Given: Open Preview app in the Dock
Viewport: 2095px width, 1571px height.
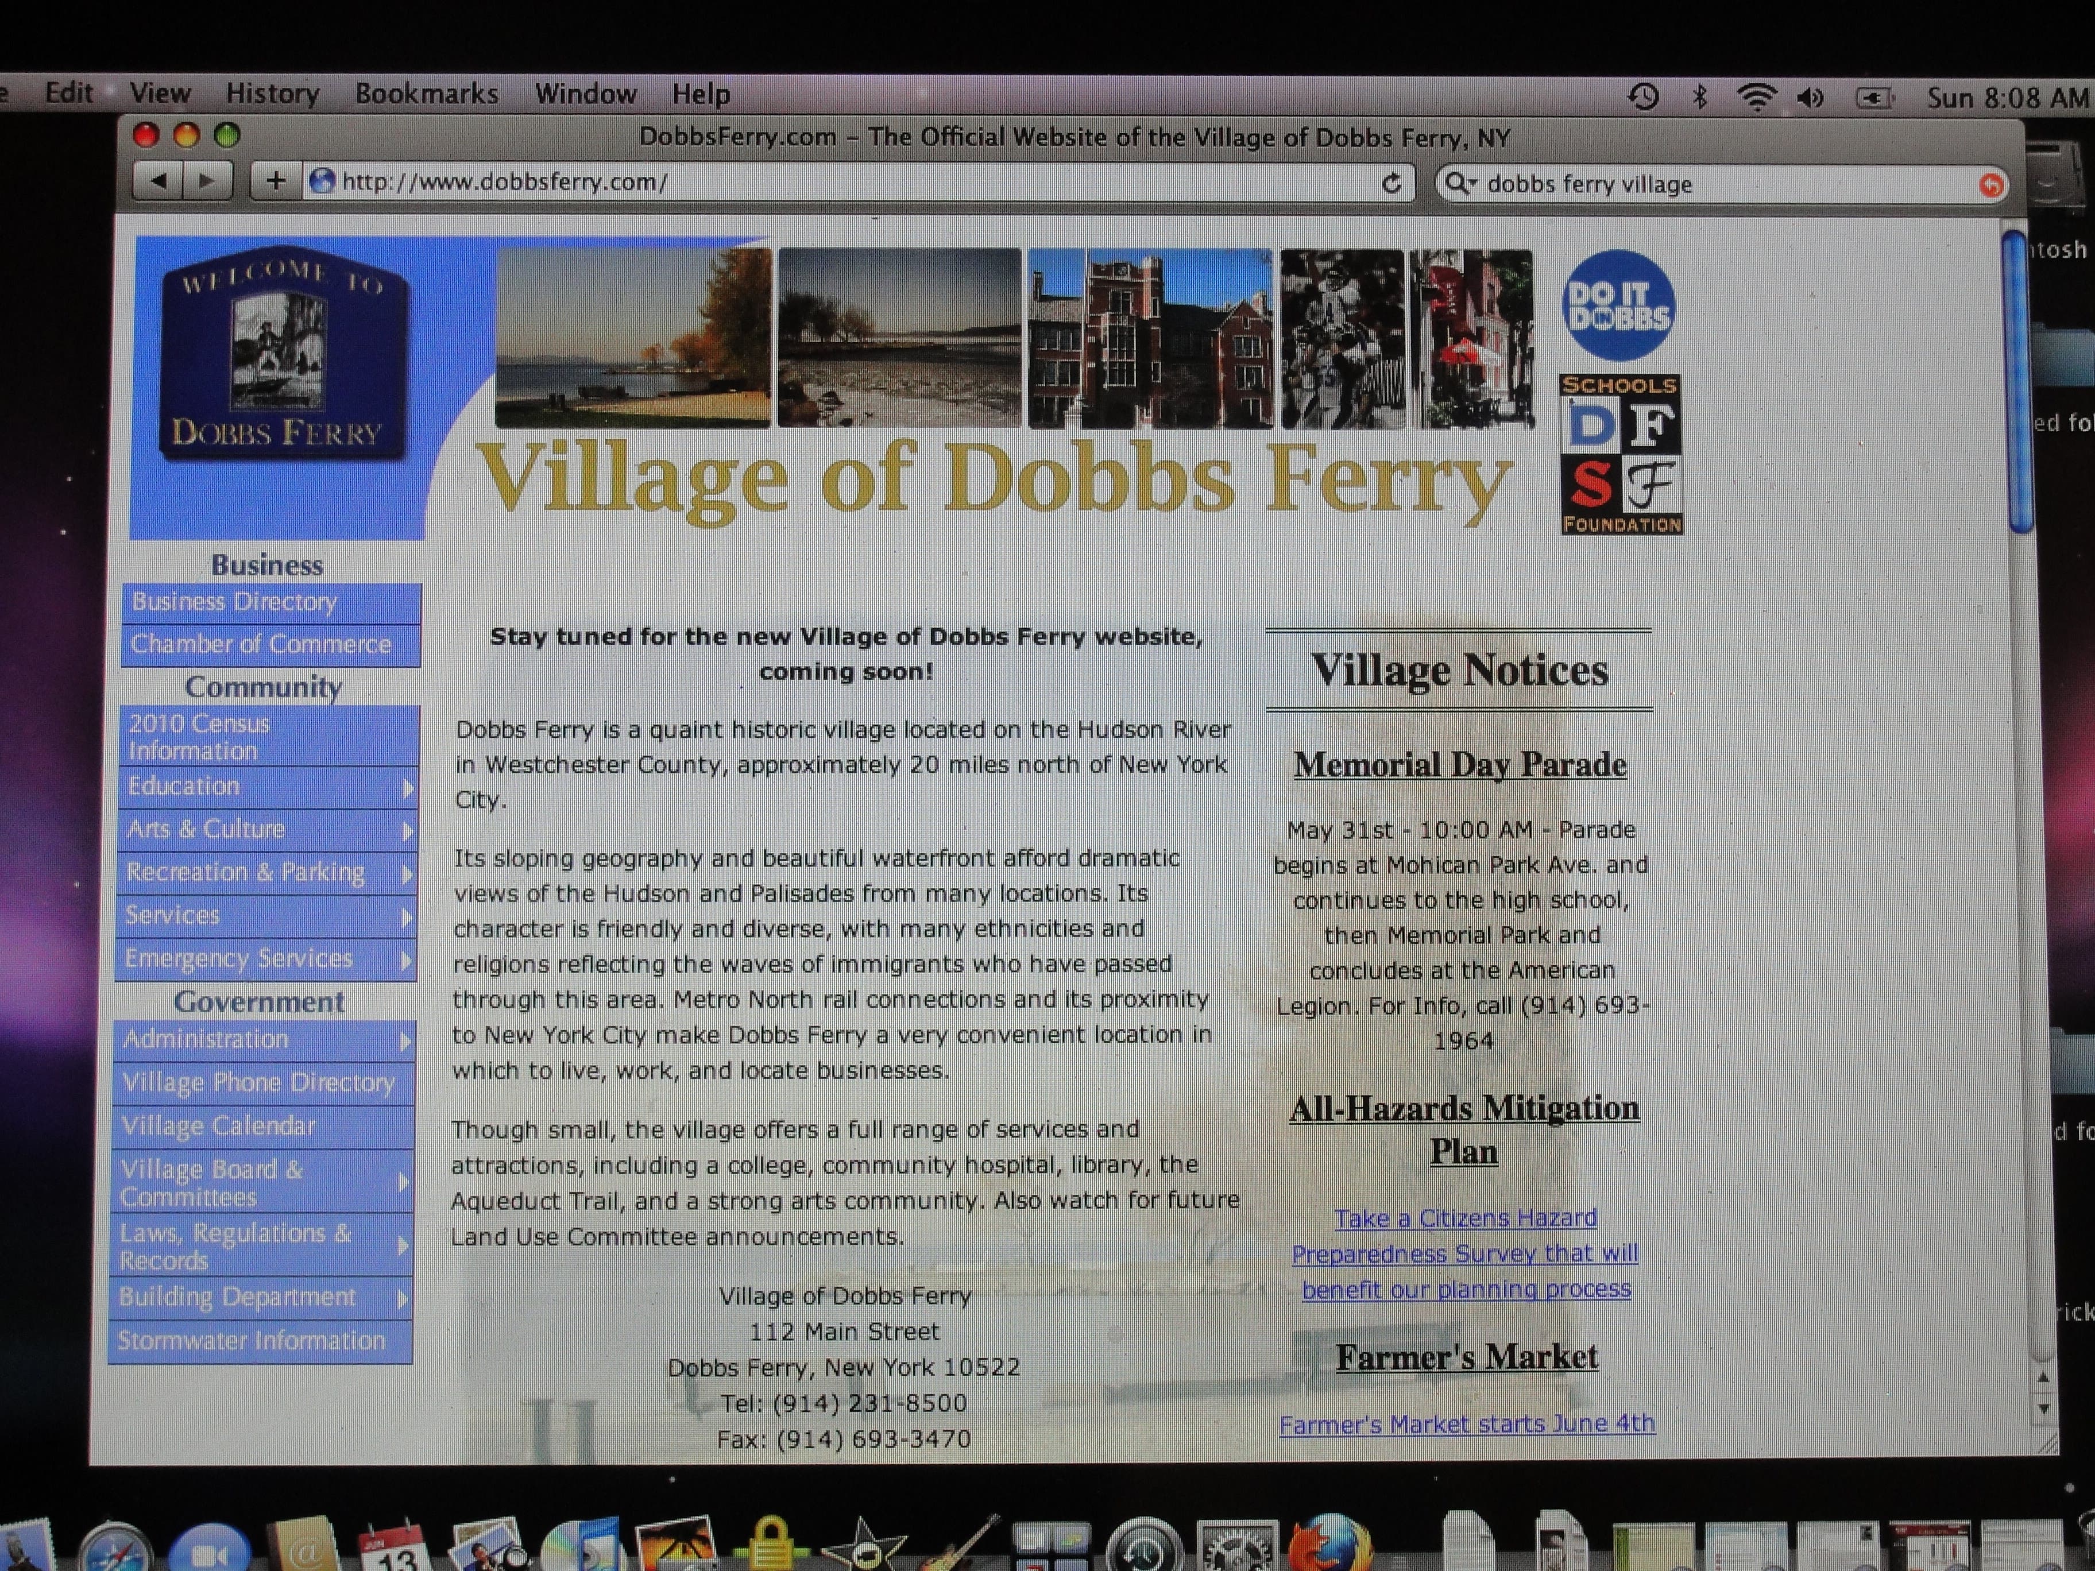Looking at the screenshot, I should pyautogui.click(x=489, y=1545).
